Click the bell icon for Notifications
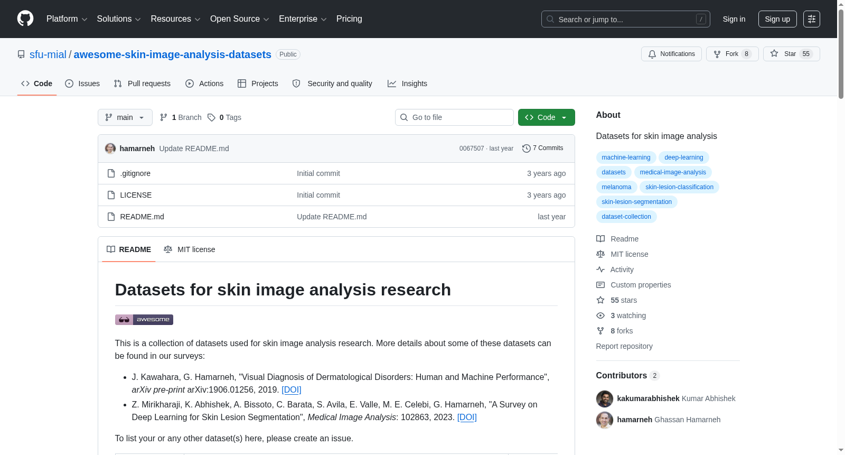Image resolution: width=845 pixels, height=455 pixels. coord(652,54)
